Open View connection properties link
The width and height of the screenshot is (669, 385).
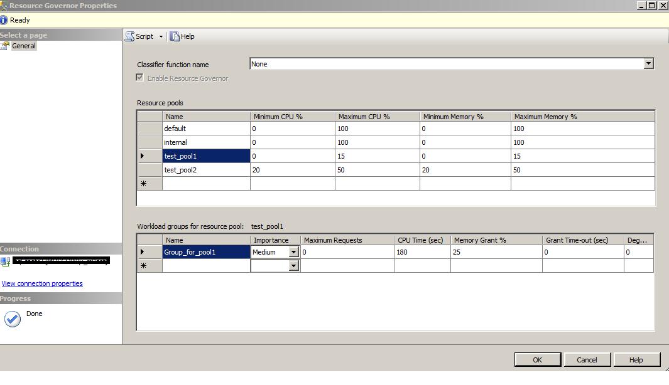tap(42, 283)
